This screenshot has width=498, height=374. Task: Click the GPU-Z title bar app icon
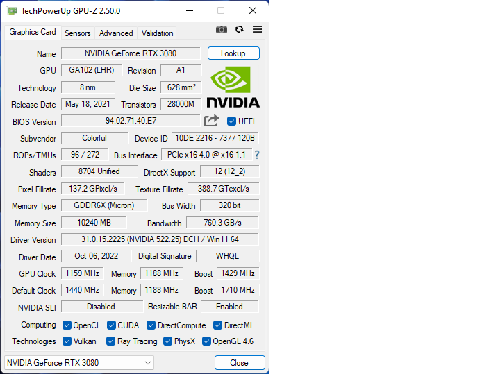point(12,11)
